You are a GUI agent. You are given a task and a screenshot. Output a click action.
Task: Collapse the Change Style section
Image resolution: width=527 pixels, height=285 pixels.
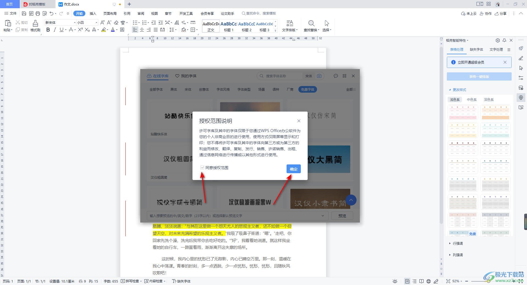pos(458,90)
